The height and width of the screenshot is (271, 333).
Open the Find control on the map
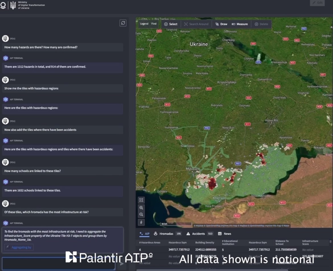154,24
